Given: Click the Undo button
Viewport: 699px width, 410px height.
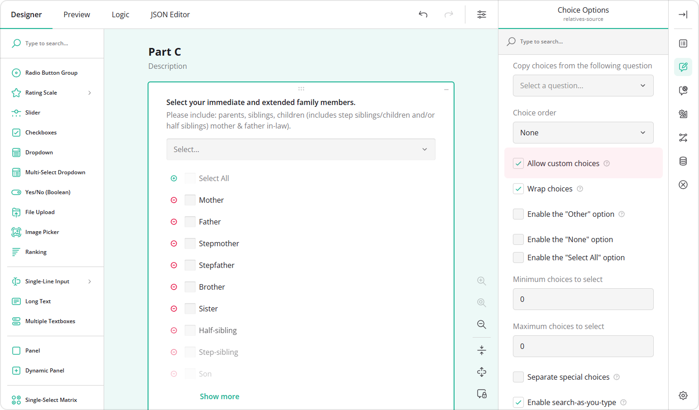Looking at the screenshot, I should tap(423, 14).
